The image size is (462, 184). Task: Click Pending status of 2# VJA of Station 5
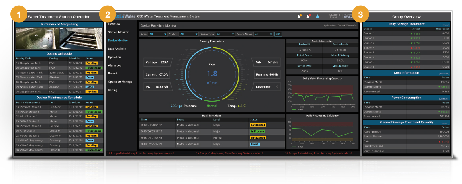click(x=91, y=136)
